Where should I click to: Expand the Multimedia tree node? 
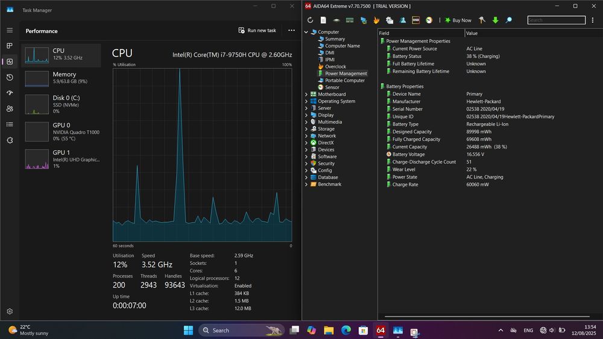[x=306, y=122]
